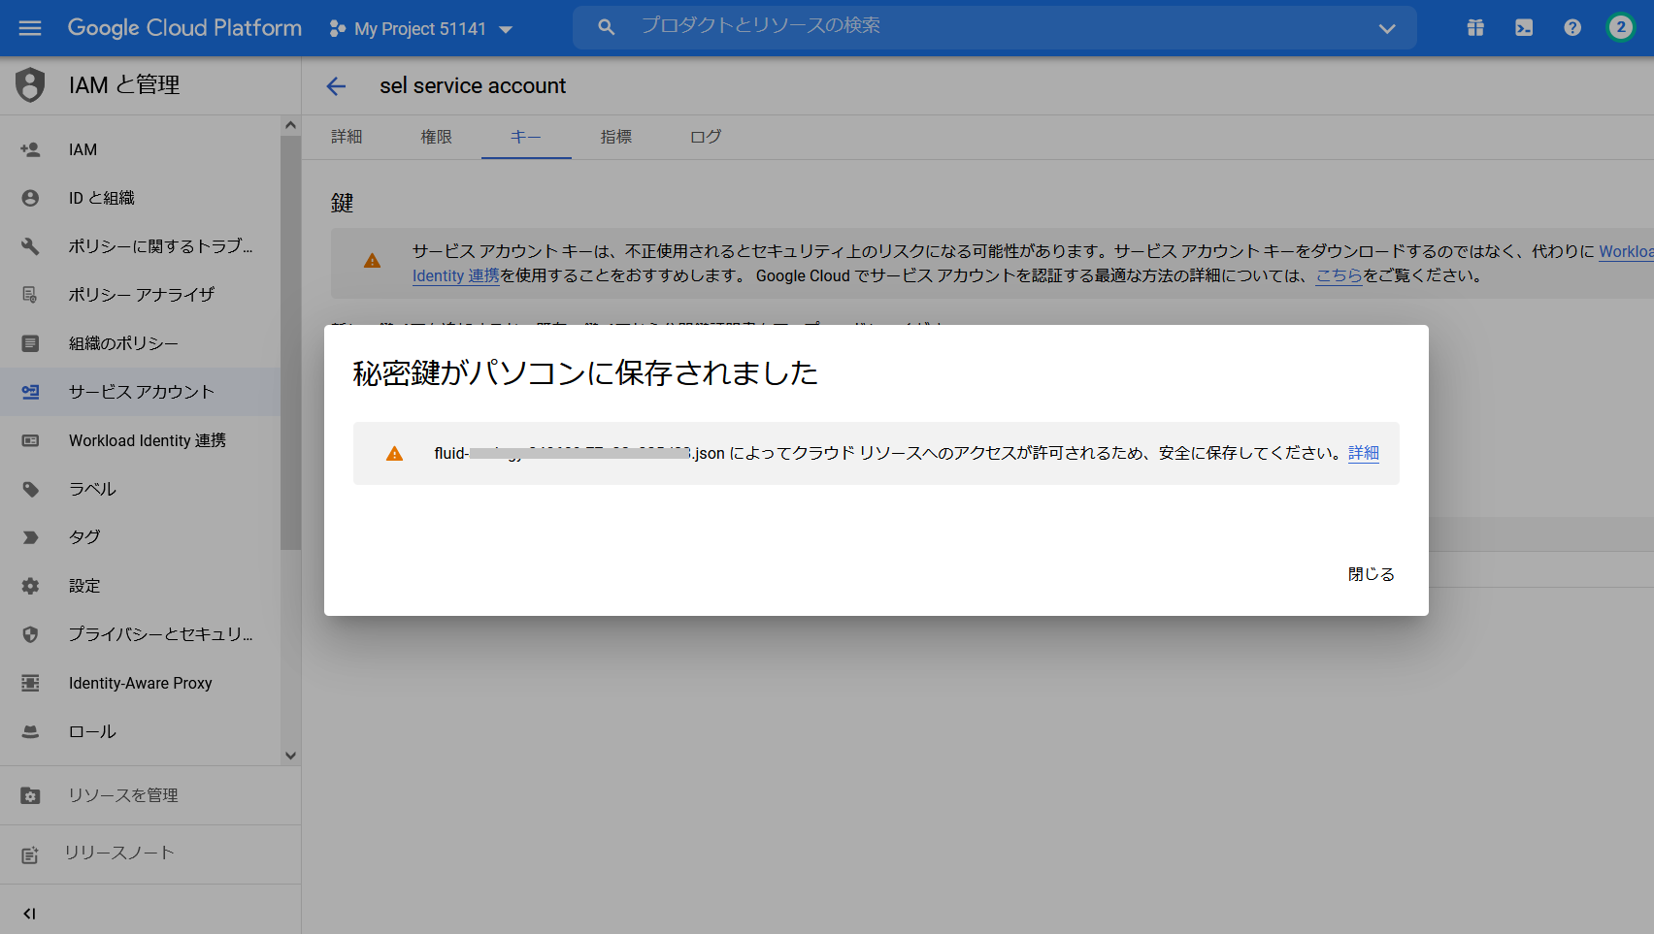1654x934 pixels.
Task: Open the ログ tab
Action: (706, 137)
